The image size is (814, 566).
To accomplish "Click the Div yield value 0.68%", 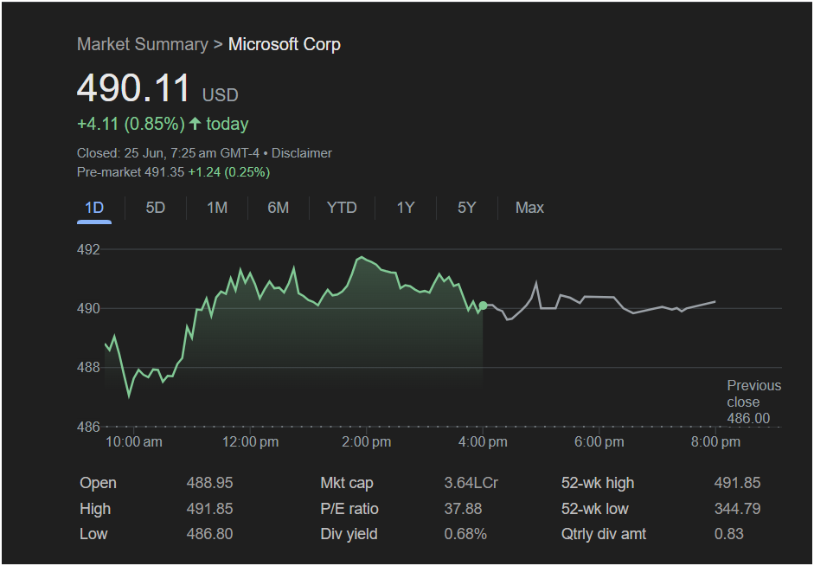I will pyautogui.click(x=465, y=534).
